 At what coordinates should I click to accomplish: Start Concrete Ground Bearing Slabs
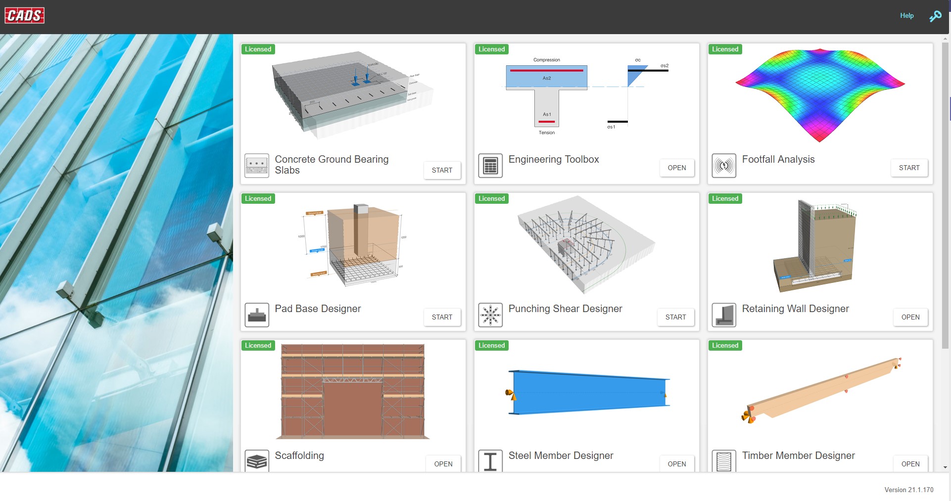point(442,170)
